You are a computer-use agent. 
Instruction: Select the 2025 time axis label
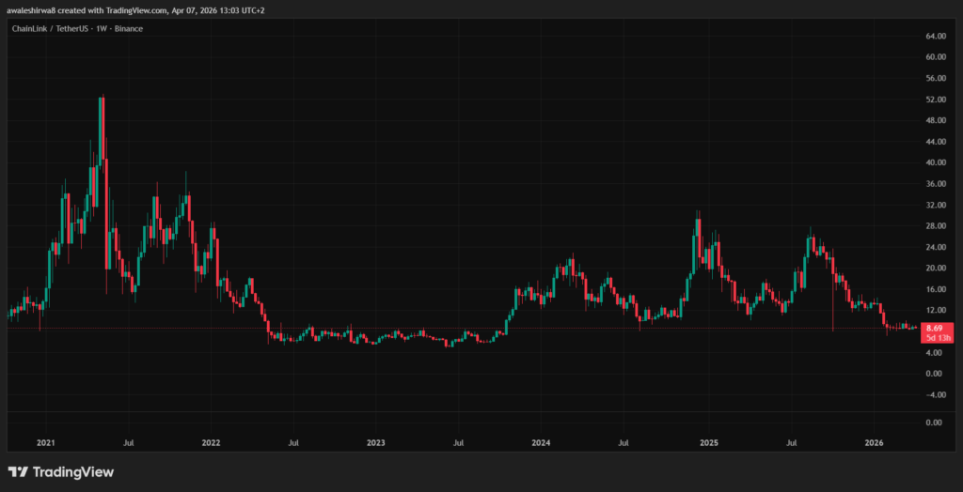709,441
